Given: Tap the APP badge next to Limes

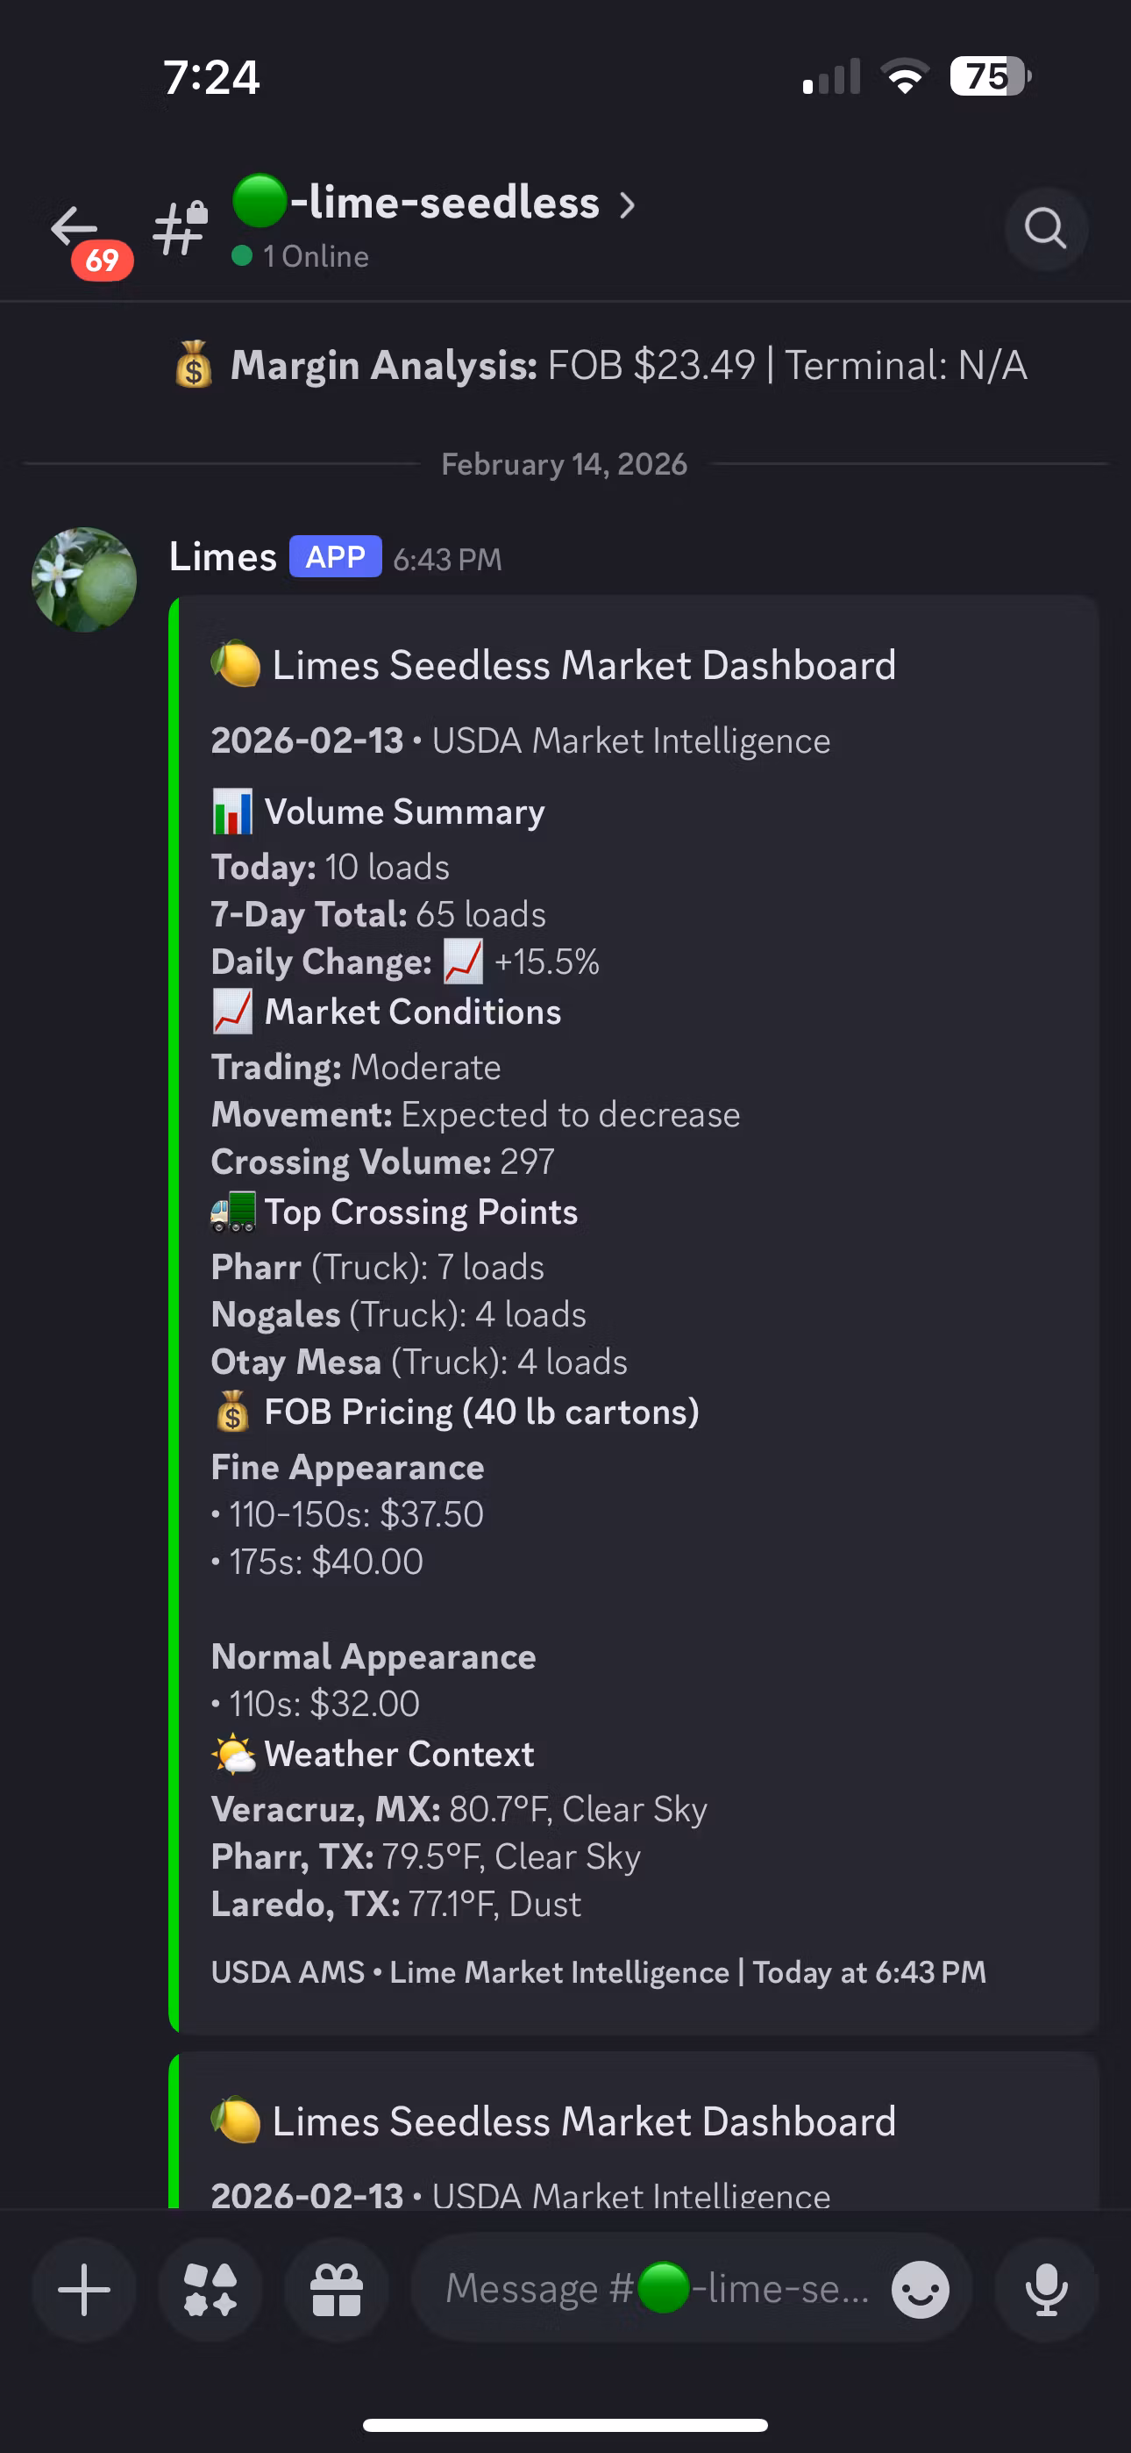Looking at the screenshot, I should coord(335,557).
